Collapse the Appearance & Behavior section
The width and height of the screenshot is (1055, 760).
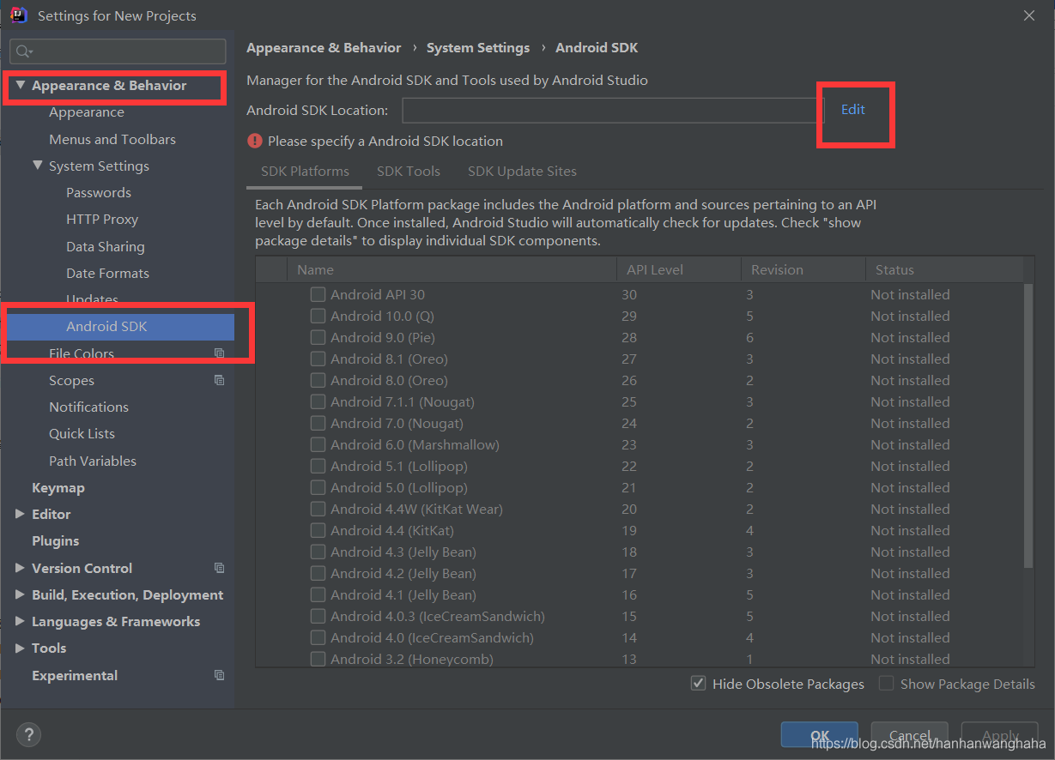click(x=19, y=85)
